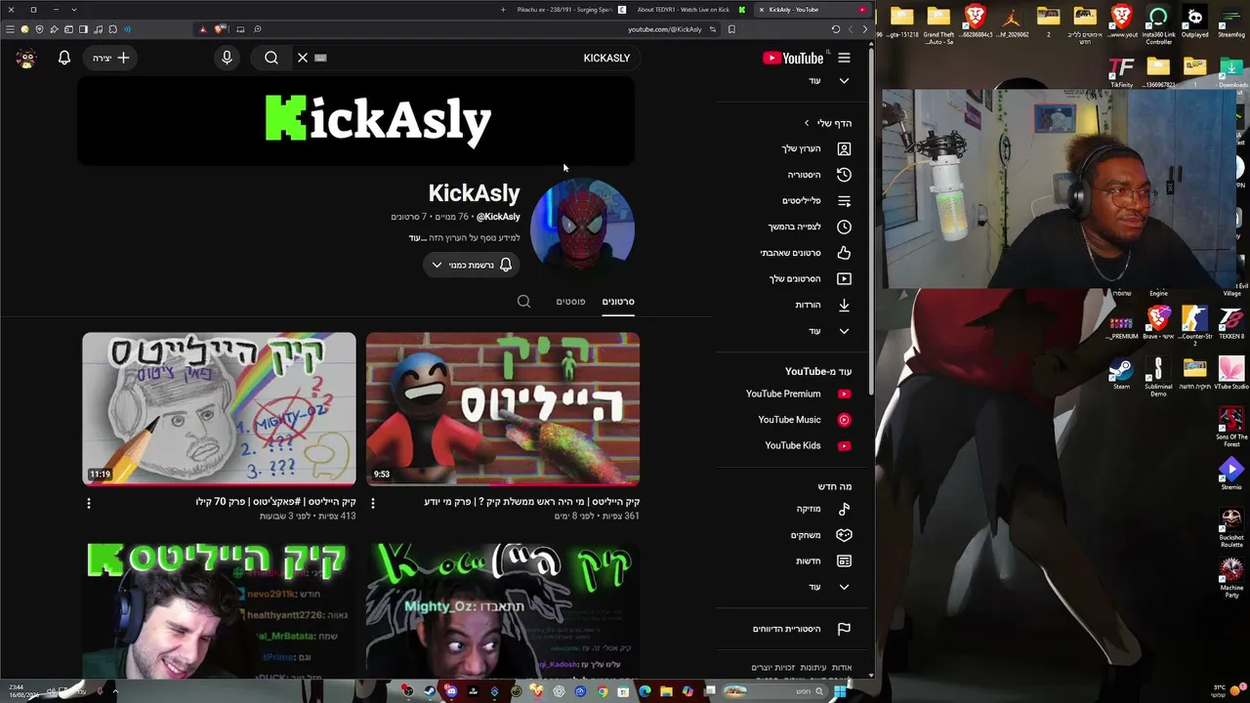Clear the YouTube search query
The width and height of the screenshot is (1250, 703).
pos(303,58)
